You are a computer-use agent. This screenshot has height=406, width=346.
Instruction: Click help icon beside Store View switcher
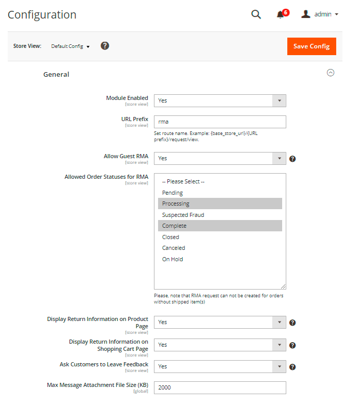coord(105,46)
